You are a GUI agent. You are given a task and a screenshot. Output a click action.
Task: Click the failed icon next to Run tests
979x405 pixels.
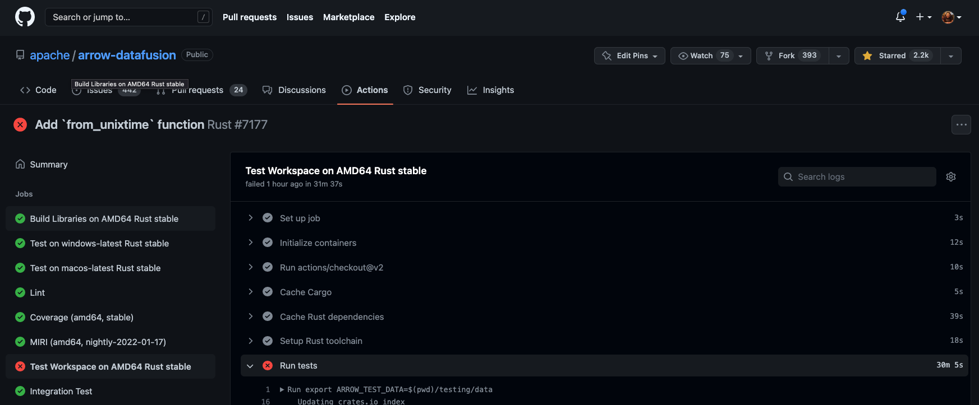pyautogui.click(x=268, y=365)
